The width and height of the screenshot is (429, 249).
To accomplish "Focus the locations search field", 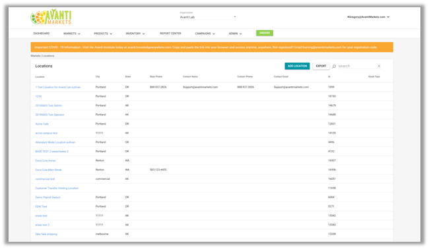I will point(356,66).
